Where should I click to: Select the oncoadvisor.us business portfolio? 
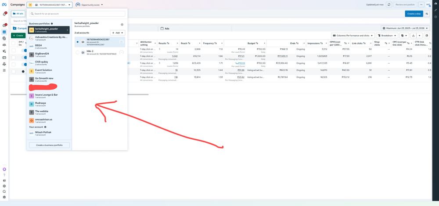click(49, 120)
